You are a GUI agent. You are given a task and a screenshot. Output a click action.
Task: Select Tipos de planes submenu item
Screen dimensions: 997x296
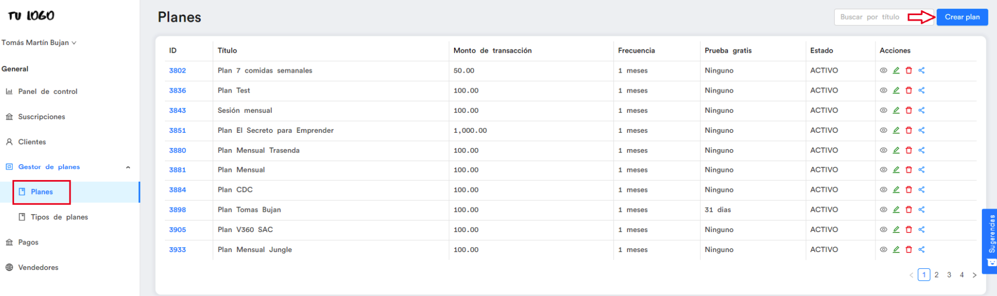tap(59, 217)
